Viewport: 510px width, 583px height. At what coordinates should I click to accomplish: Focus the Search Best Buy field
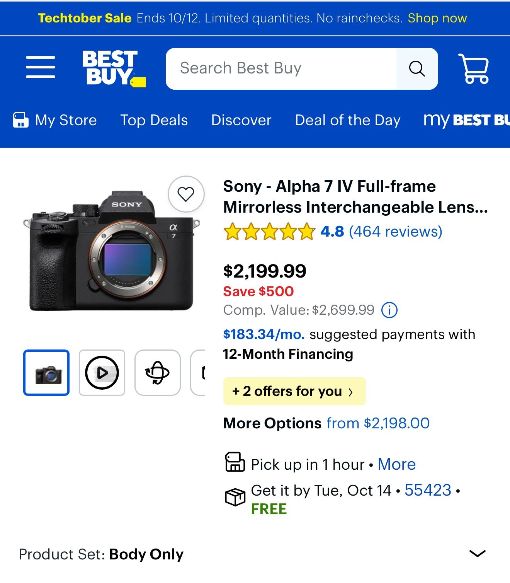click(281, 69)
